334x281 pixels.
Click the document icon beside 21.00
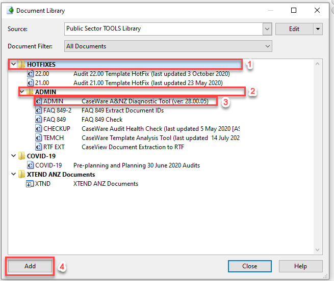coord(30,83)
